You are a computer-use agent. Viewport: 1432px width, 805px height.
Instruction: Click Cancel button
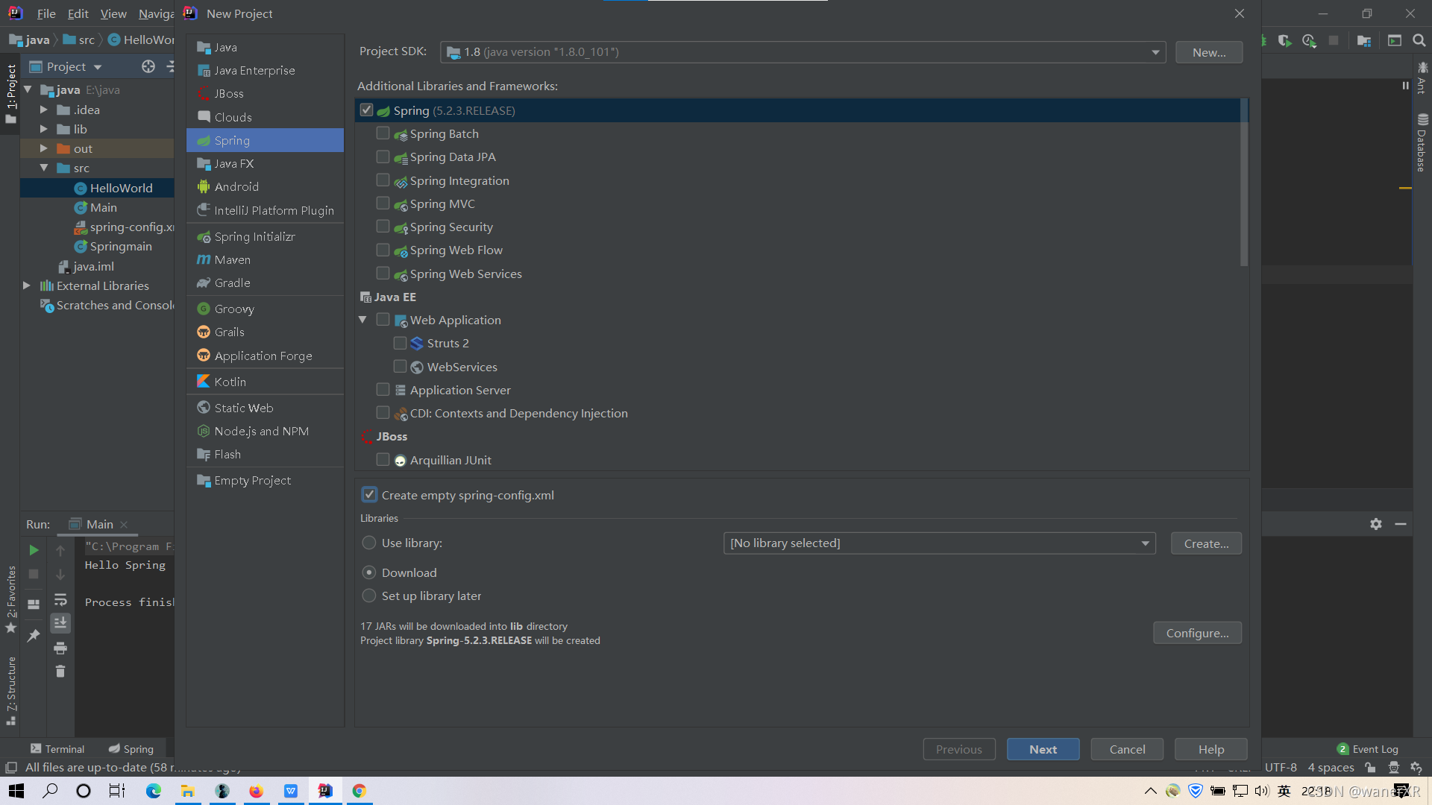point(1127,749)
